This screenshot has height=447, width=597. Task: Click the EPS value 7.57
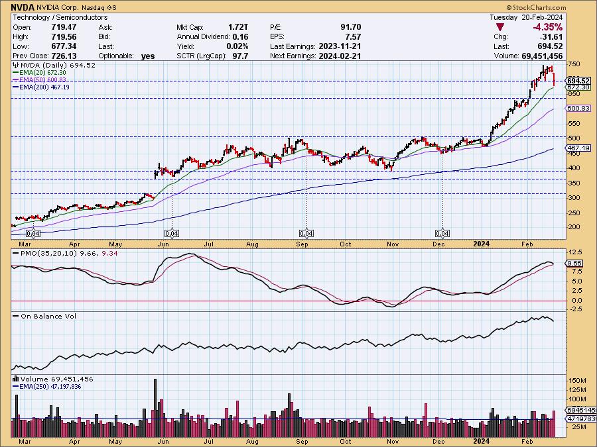[x=353, y=37]
